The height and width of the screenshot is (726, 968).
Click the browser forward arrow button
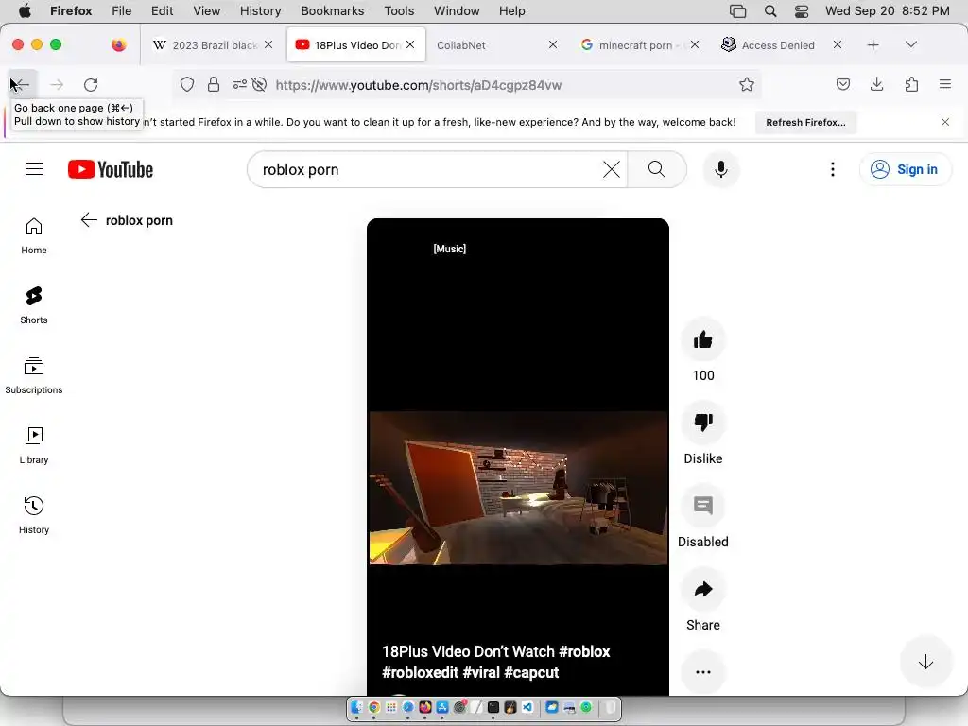tap(56, 84)
